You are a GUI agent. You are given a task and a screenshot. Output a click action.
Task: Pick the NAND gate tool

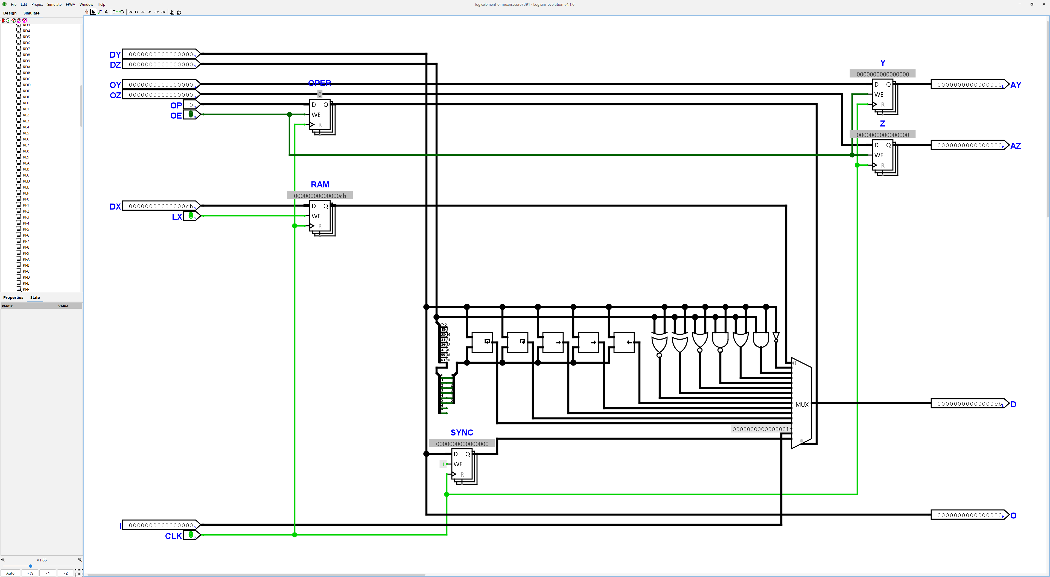pos(156,12)
